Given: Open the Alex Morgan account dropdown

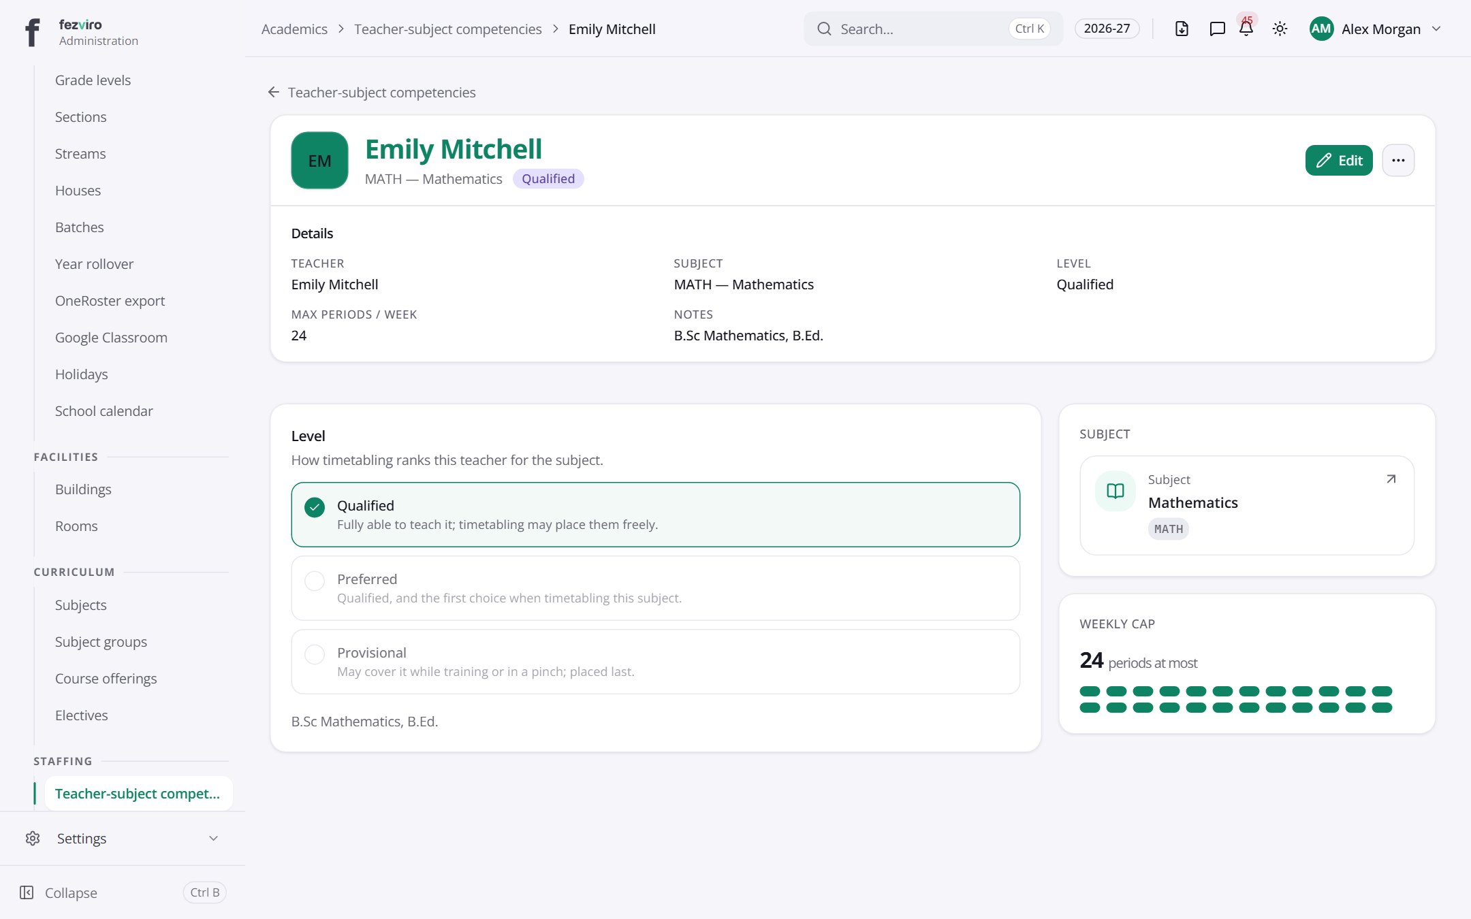Looking at the screenshot, I should pos(1375,29).
